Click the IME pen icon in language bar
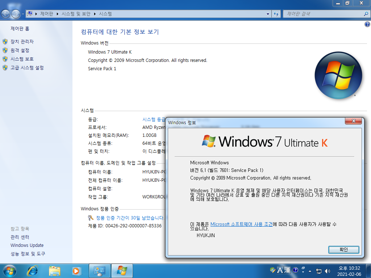 coord(272,270)
